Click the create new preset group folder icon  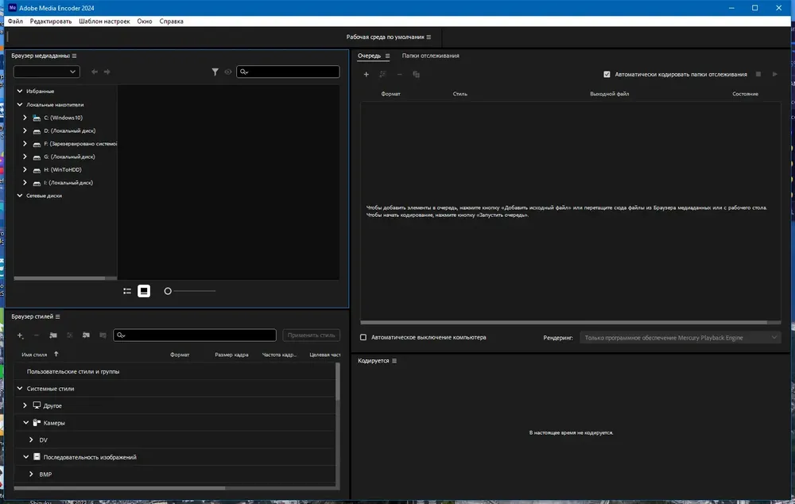click(x=53, y=335)
